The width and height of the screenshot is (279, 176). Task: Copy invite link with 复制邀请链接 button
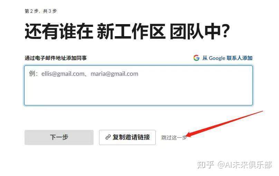[127, 137]
